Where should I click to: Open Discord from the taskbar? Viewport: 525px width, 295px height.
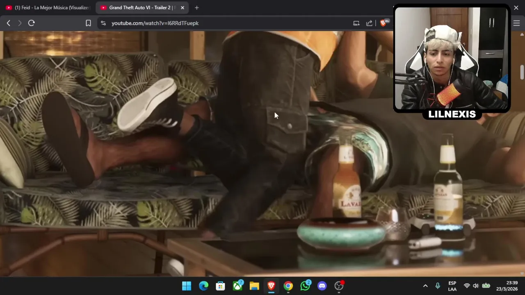[x=322, y=286]
